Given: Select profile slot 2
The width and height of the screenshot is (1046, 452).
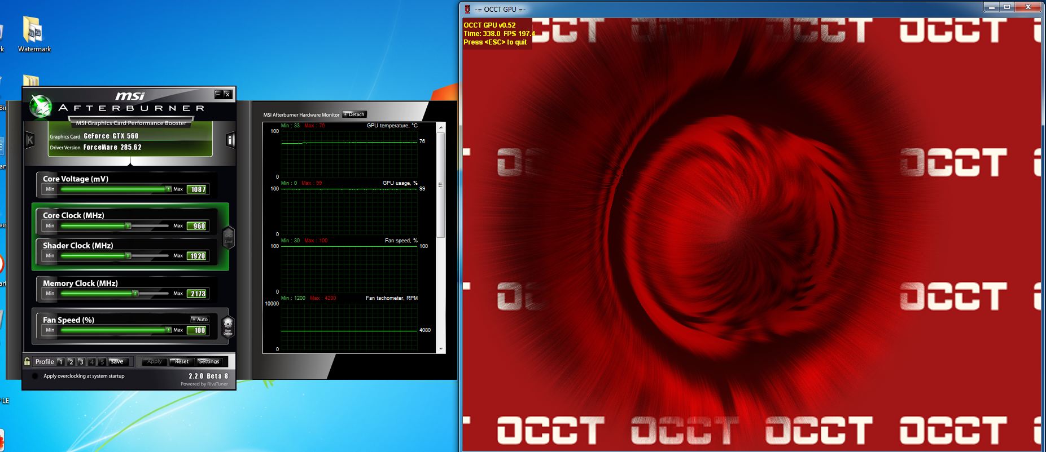Looking at the screenshot, I should 71,362.
